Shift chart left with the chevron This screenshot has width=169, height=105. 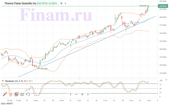71,95
